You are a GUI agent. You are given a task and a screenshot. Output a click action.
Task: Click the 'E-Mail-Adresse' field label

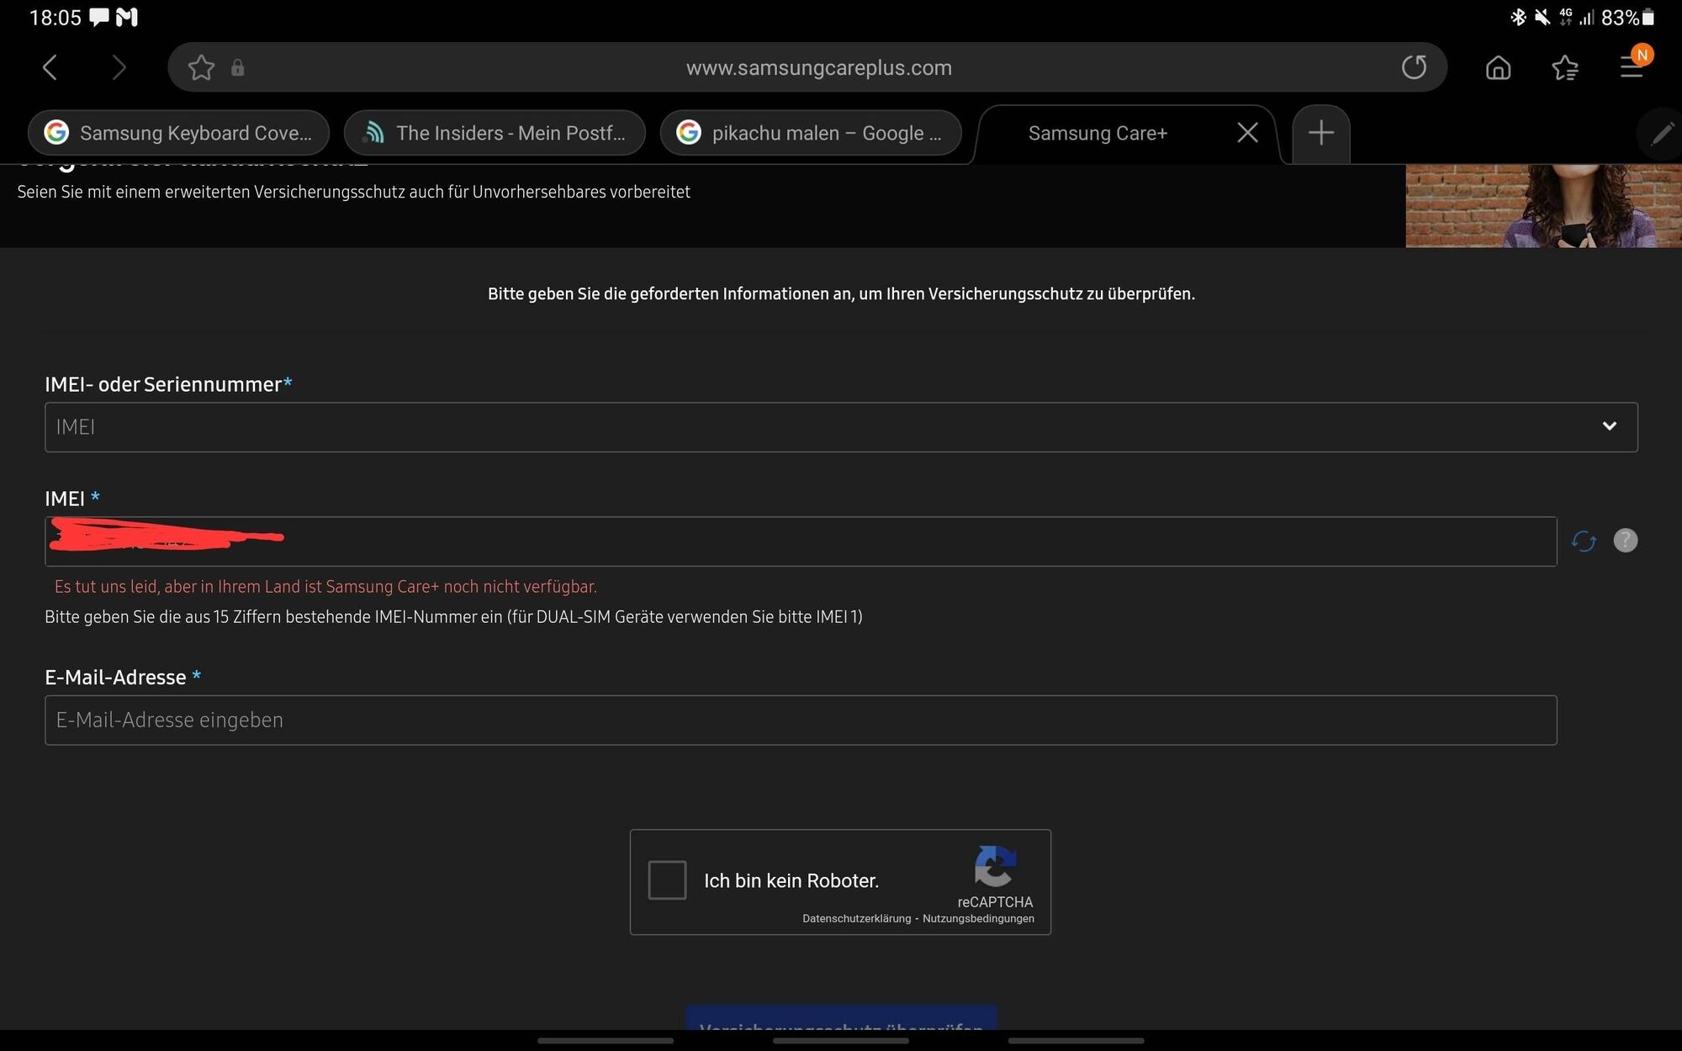[x=115, y=677]
